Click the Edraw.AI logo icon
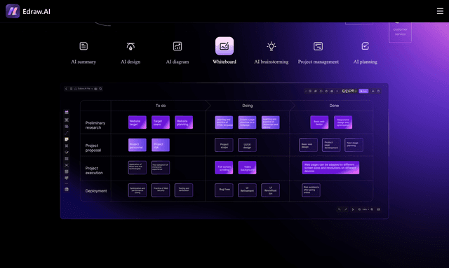Viewport: 449px width, 268px height. 13,11
